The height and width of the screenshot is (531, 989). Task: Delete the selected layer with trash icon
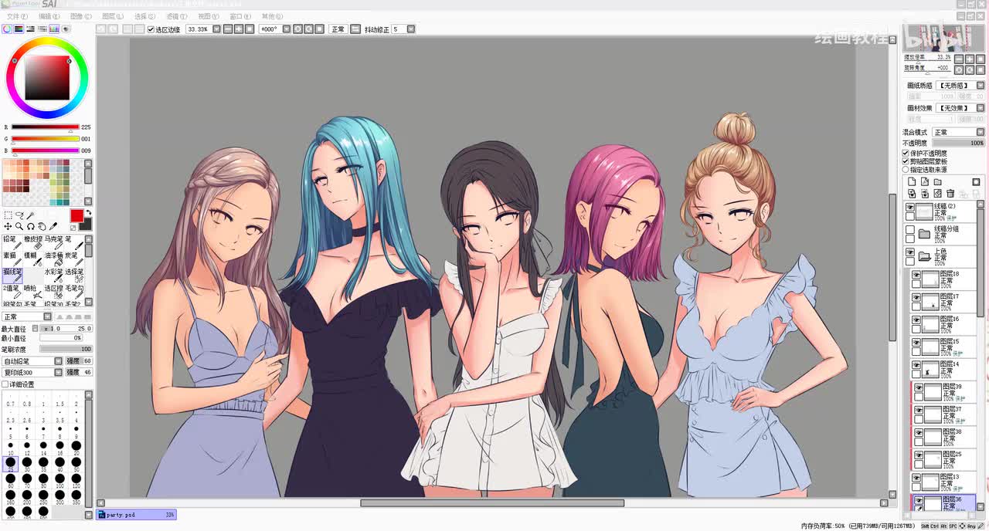pyautogui.click(x=950, y=193)
